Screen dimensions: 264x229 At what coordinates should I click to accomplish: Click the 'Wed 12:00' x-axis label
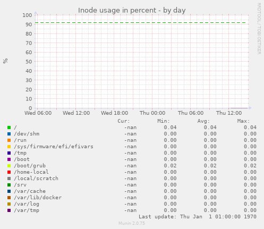point(76,113)
